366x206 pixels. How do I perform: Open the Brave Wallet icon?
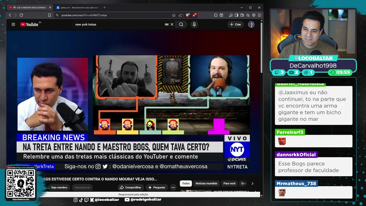[242, 15]
